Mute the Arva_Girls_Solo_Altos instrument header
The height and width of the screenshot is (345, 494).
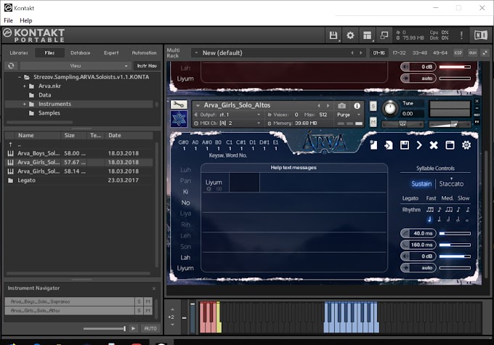(x=373, y=122)
